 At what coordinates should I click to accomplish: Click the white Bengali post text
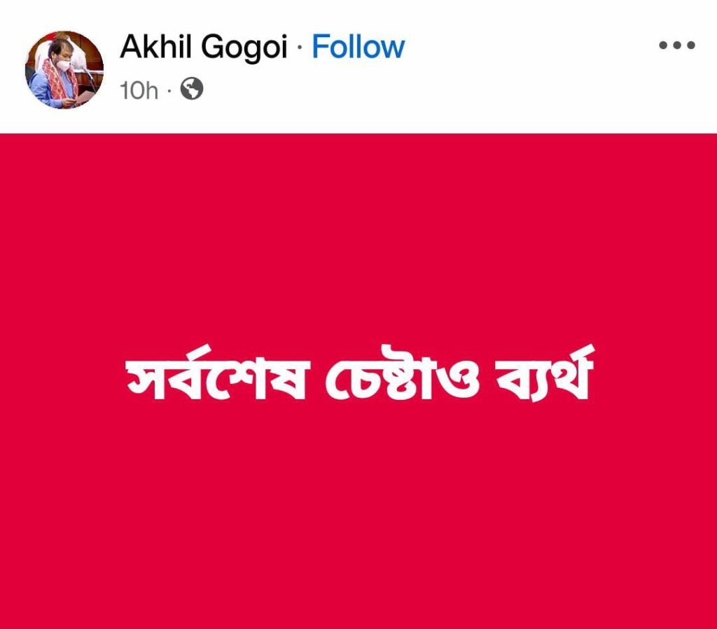360,373
